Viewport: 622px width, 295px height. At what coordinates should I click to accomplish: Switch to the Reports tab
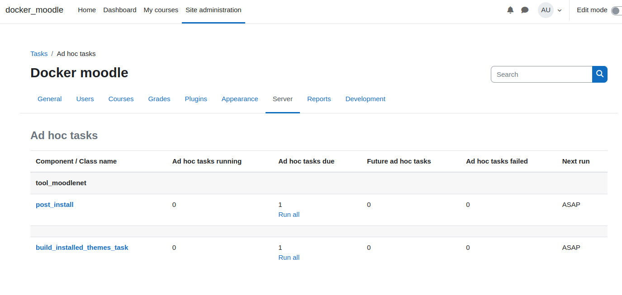coord(319,99)
